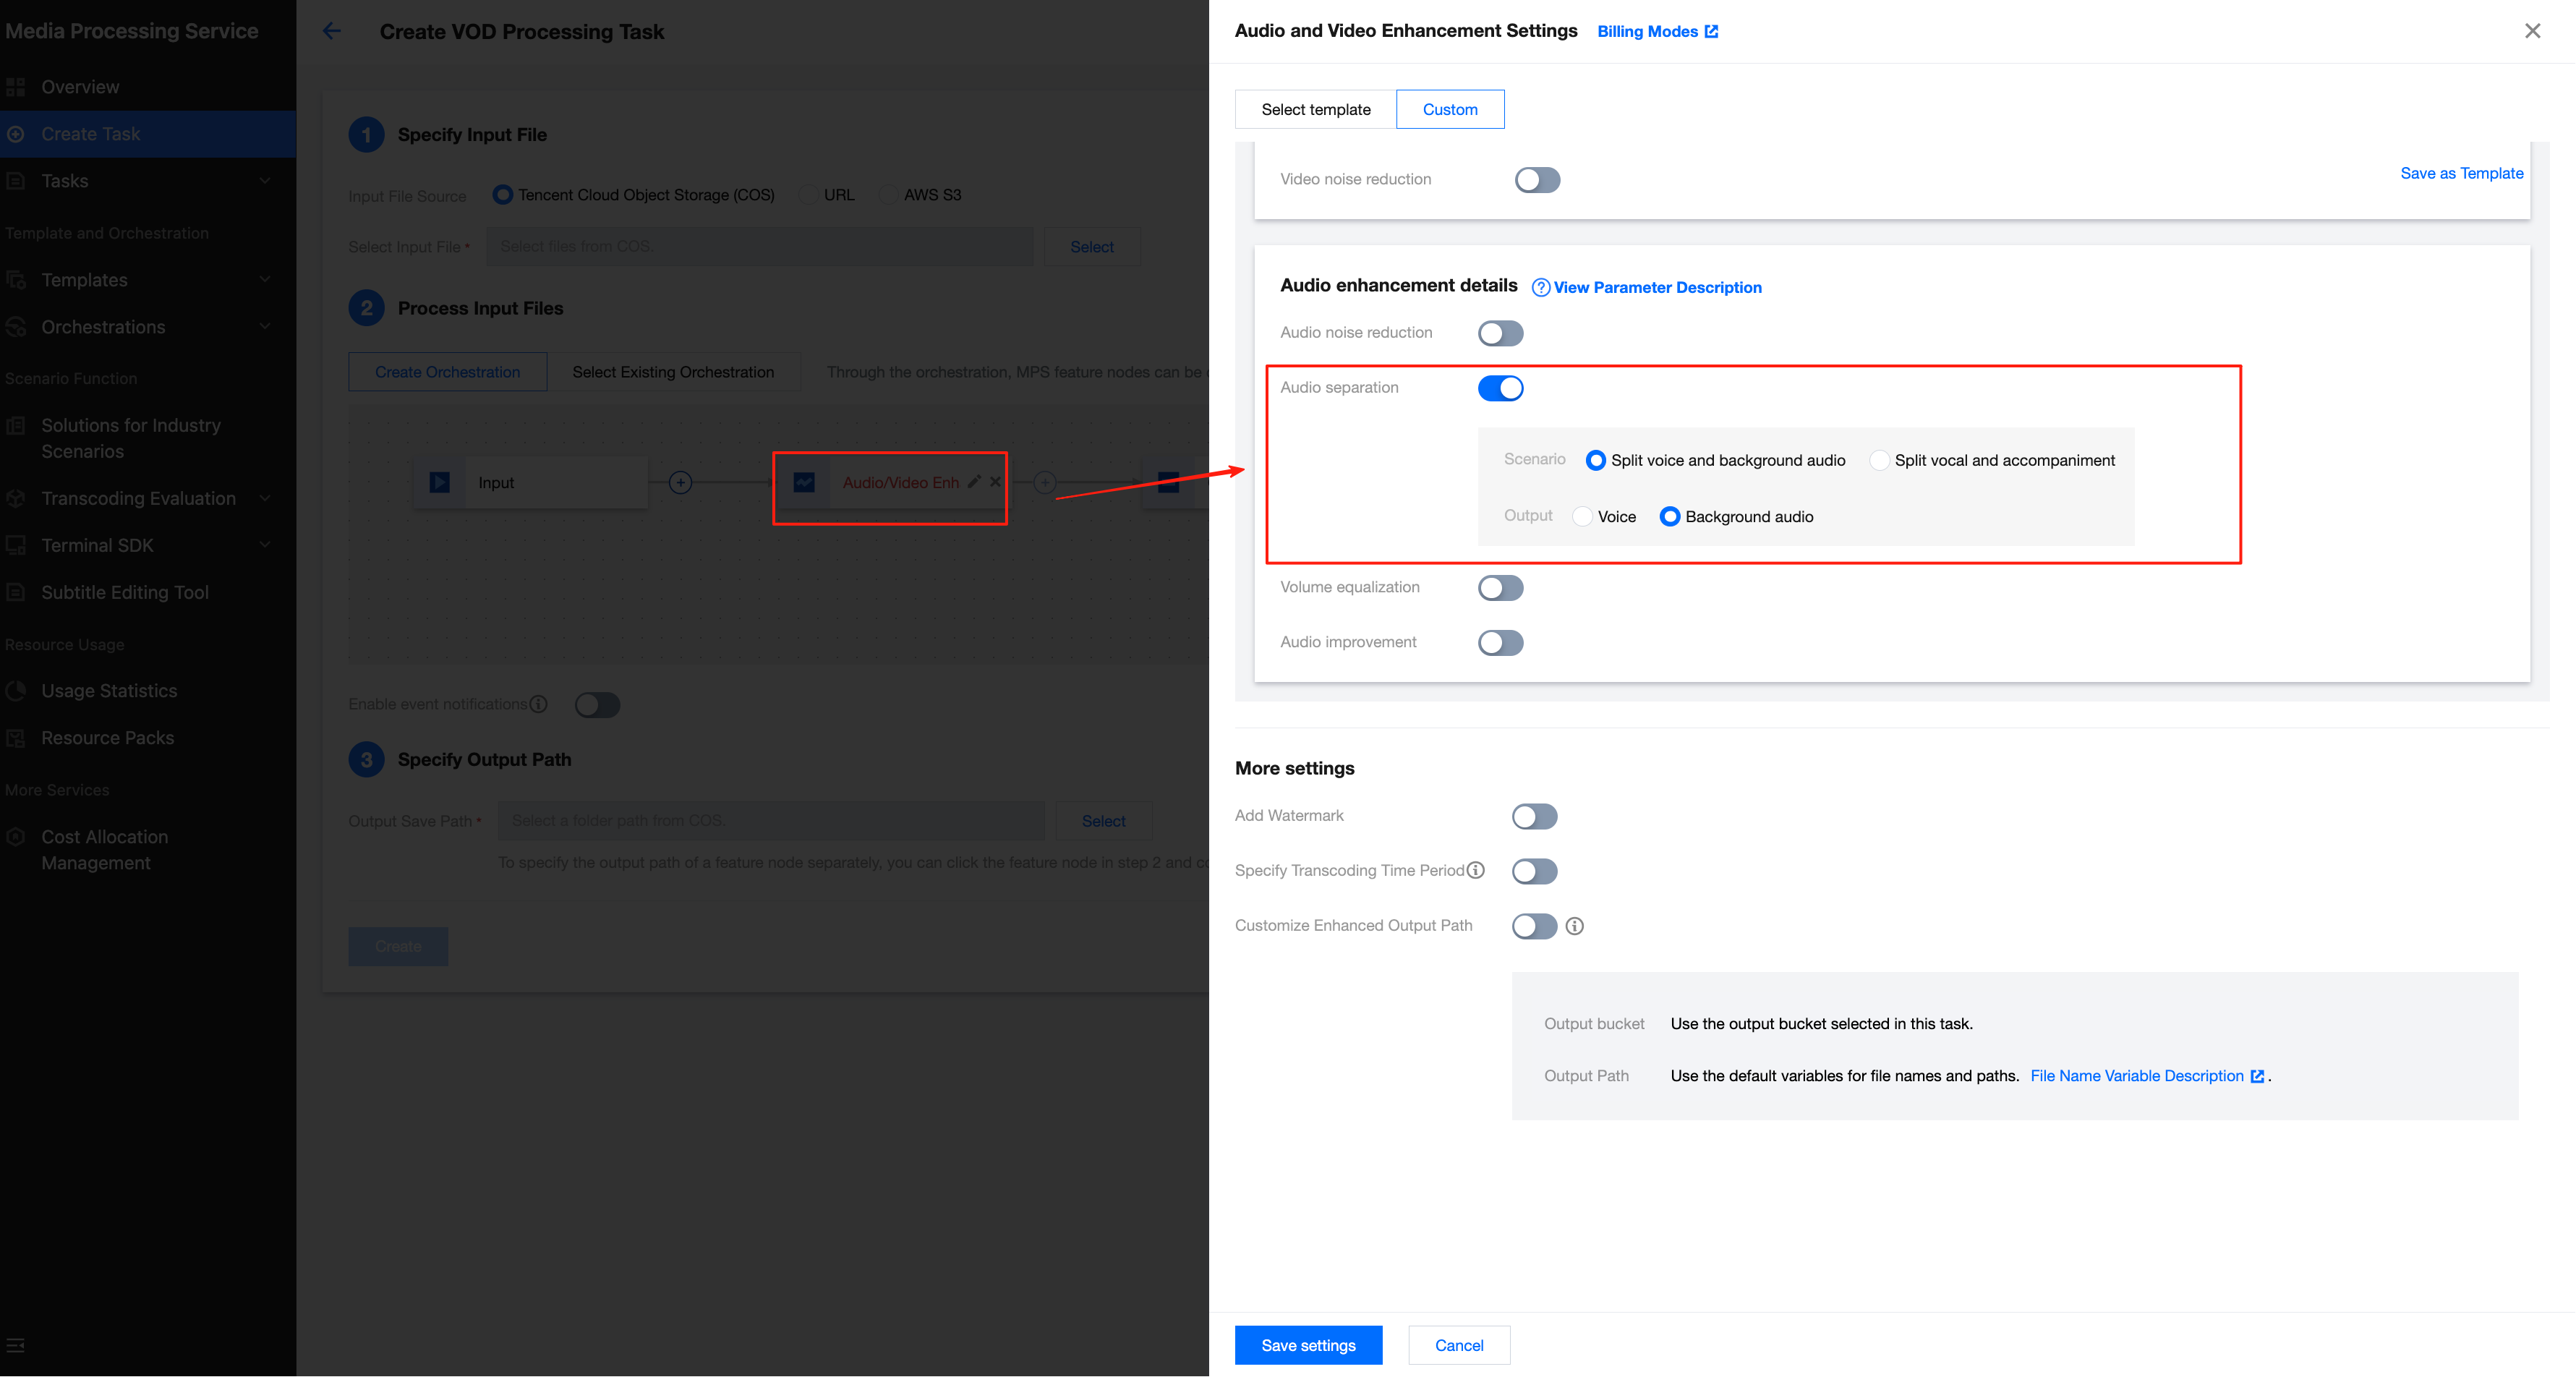
Task: Open the File Name Variable Description link
Action: pos(2137,1076)
